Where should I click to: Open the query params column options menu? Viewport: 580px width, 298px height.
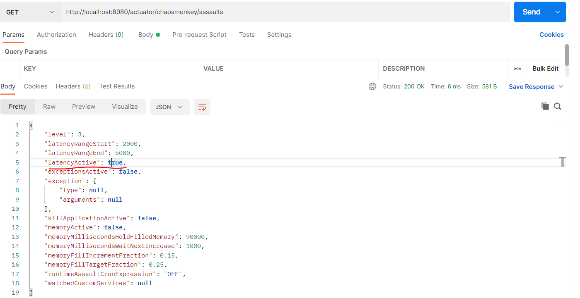point(517,69)
